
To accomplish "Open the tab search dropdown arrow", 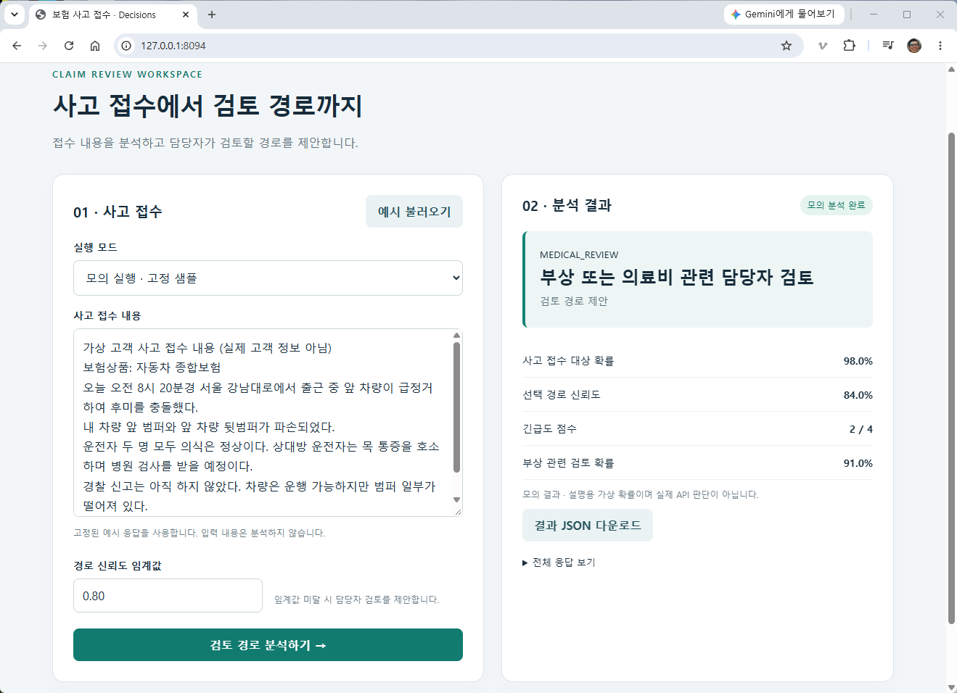I will 14,14.
